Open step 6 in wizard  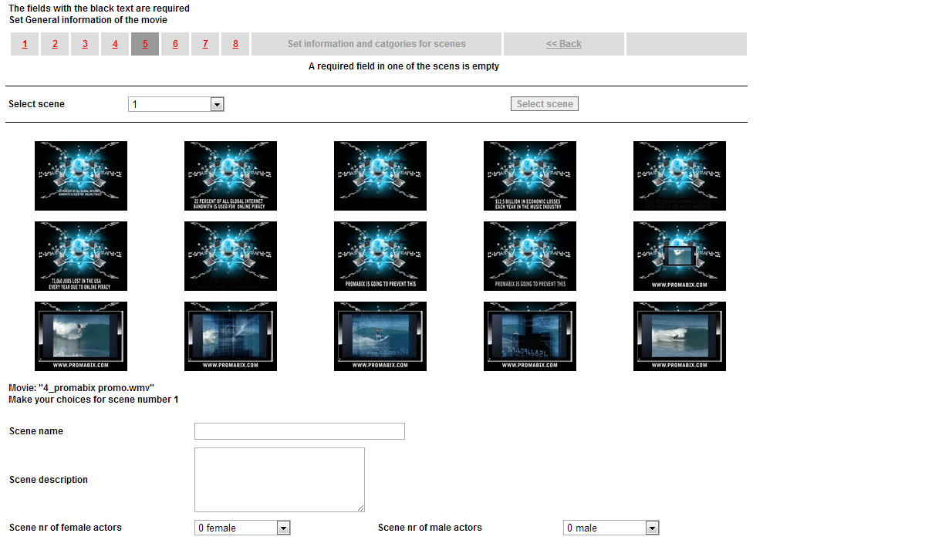coord(175,44)
